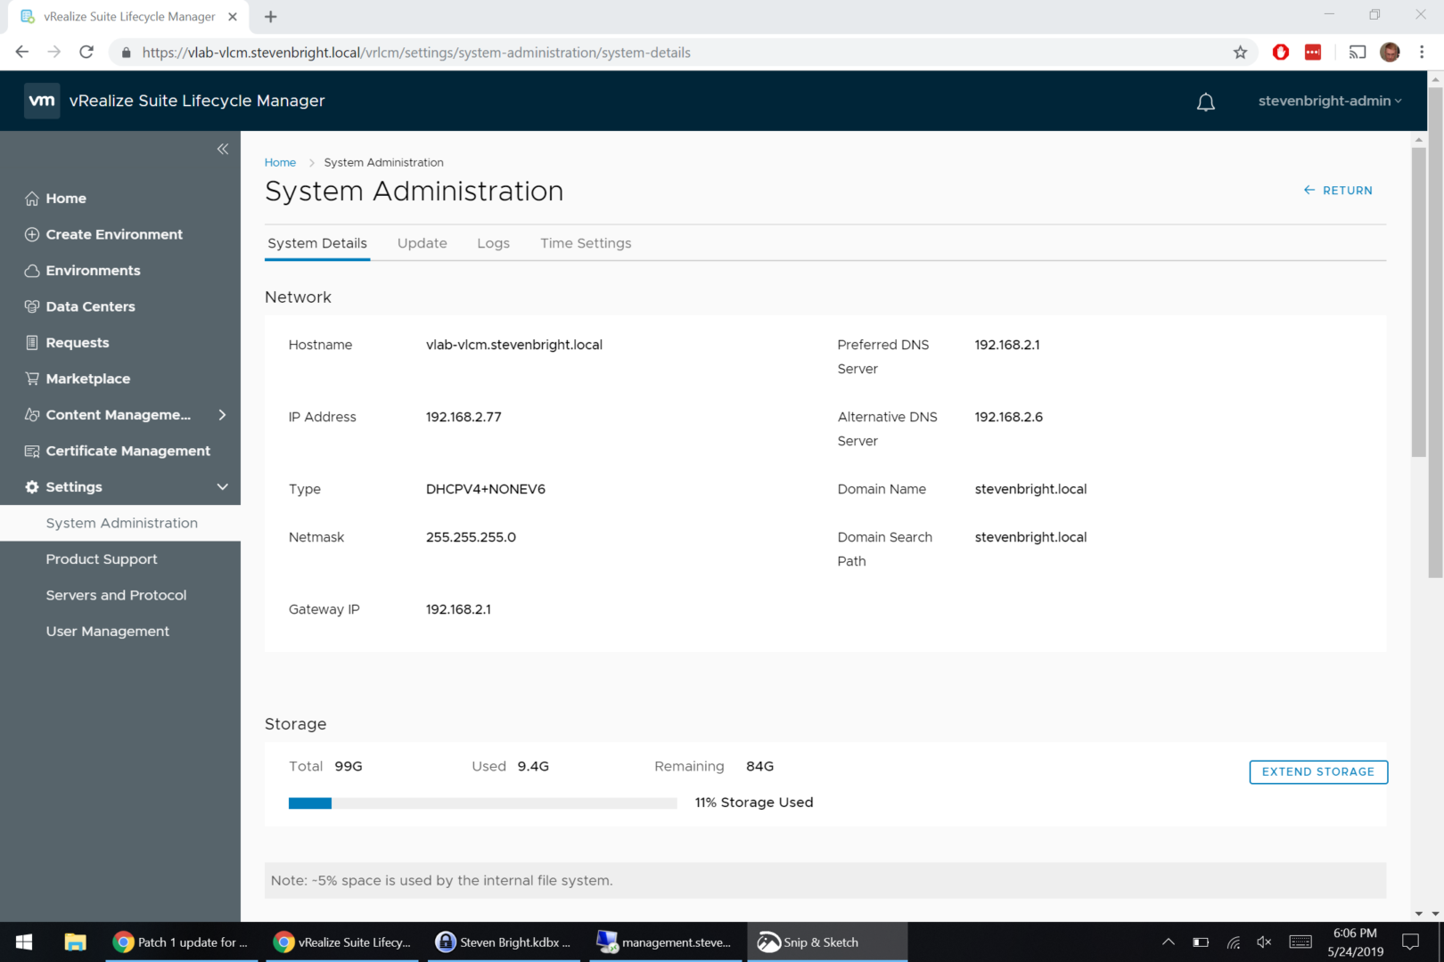Open Windows Start menu
This screenshot has height=962, width=1444.
[x=24, y=942]
